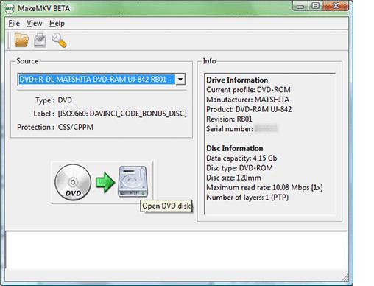Open the Help menu

57,24
